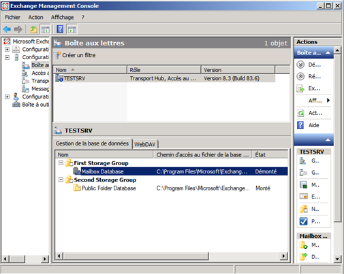
Task: Select the Transport tree node
Action: coord(40,81)
